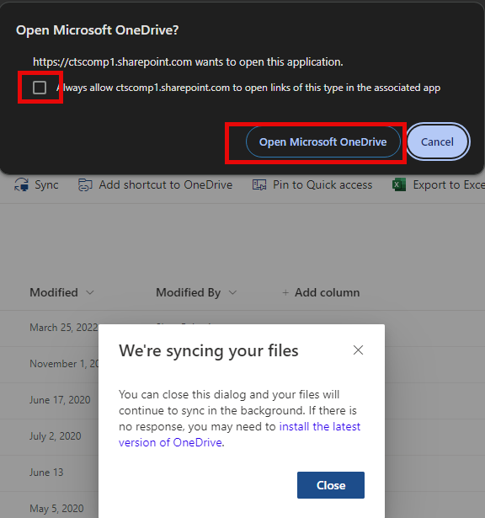Click Close in the syncing files dialog
485x518 pixels.
coord(331,485)
